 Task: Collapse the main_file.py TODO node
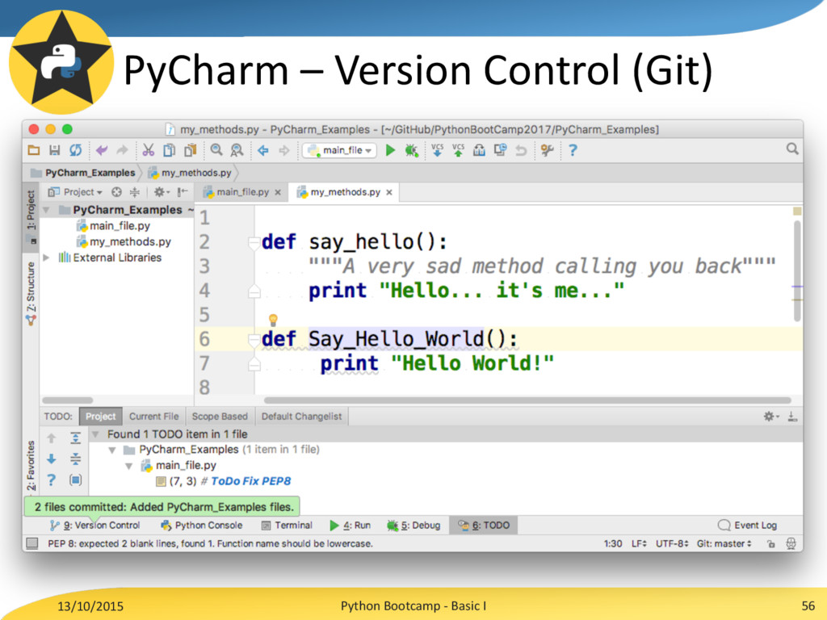point(128,466)
